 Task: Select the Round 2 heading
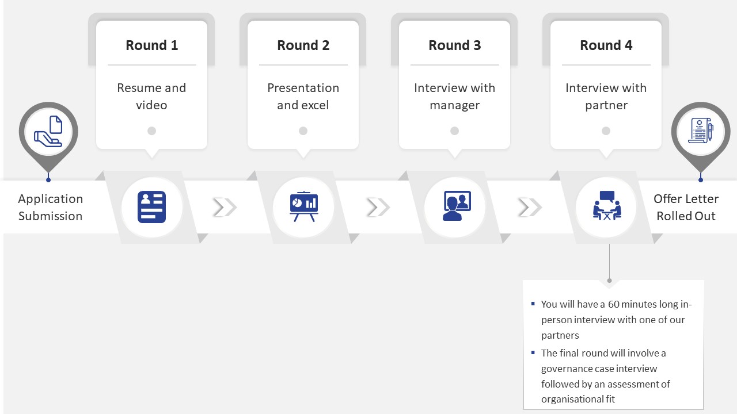click(303, 45)
